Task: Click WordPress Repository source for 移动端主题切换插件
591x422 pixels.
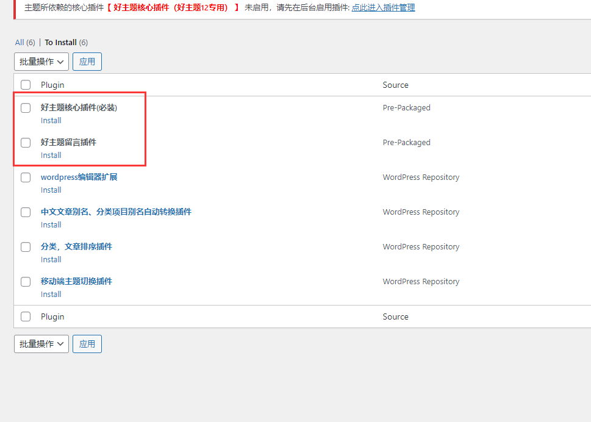Action: pyautogui.click(x=421, y=282)
